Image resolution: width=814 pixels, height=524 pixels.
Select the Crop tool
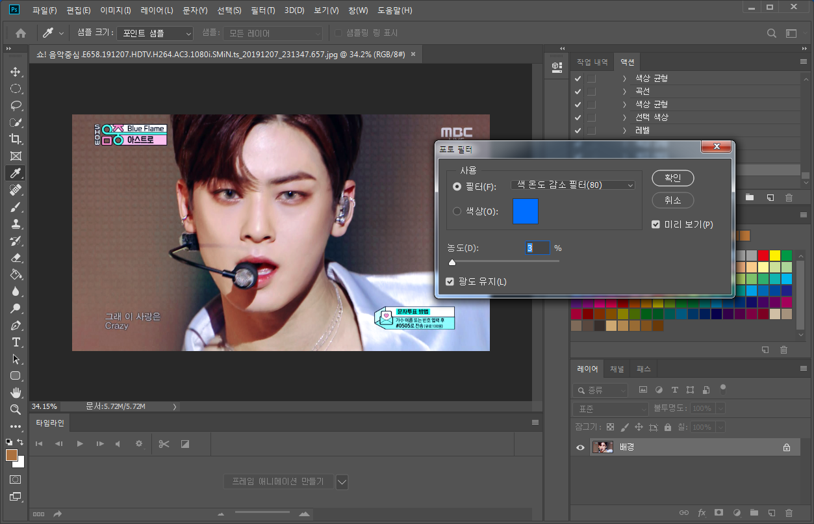coord(16,139)
